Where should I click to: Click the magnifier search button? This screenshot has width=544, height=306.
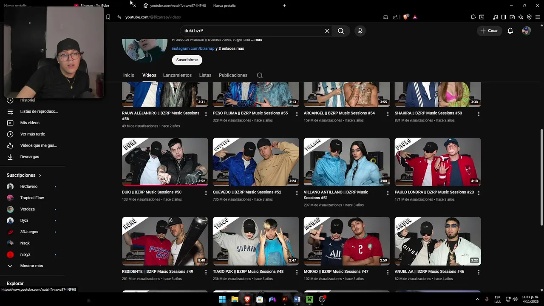pos(341,31)
